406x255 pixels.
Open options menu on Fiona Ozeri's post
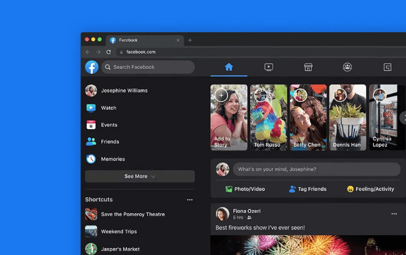[394, 214]
